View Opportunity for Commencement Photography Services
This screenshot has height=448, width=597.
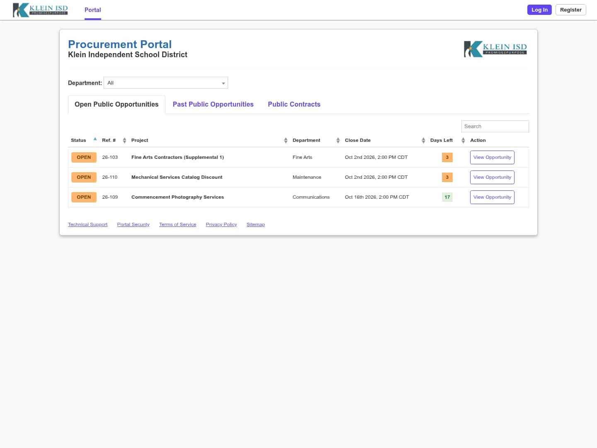(492, 197)
